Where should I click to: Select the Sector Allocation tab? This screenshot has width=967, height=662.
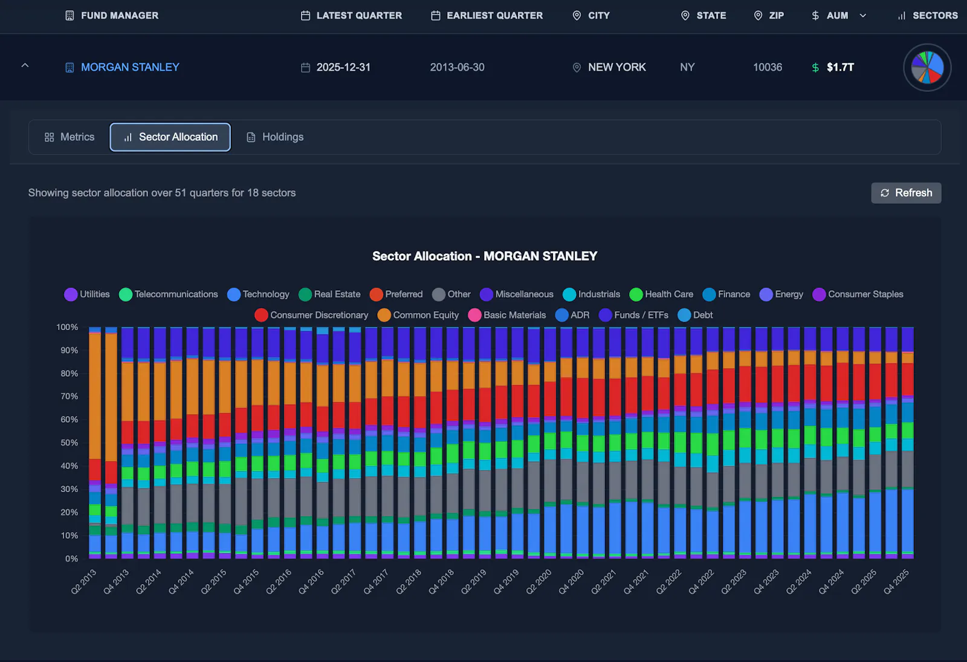(170, 137)
